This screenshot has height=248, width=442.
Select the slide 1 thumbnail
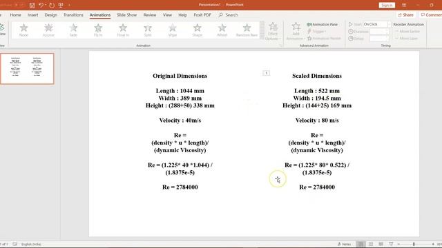tap(27, 69)
